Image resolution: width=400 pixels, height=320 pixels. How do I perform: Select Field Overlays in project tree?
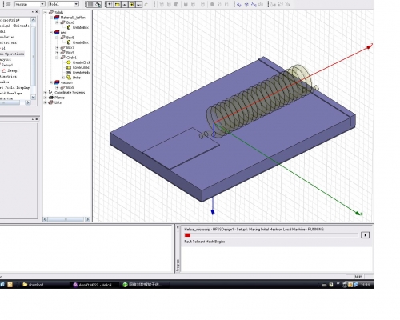[11, 93]
